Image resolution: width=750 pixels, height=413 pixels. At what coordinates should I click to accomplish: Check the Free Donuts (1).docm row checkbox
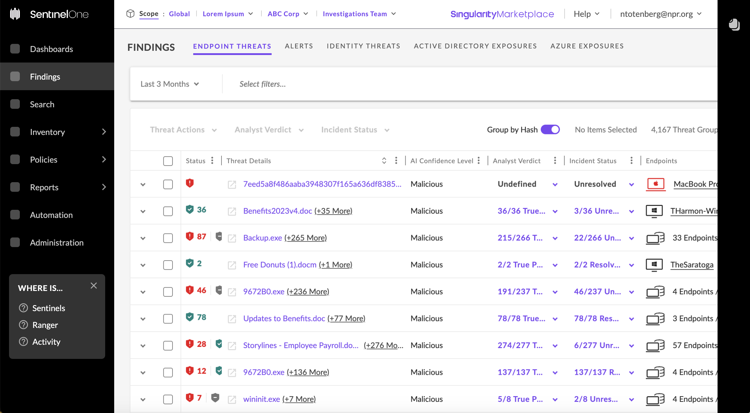tap(168, 265)
